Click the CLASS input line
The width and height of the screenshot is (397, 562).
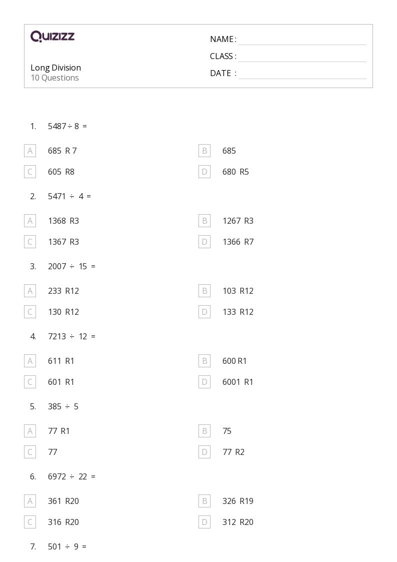pos(302,57)
